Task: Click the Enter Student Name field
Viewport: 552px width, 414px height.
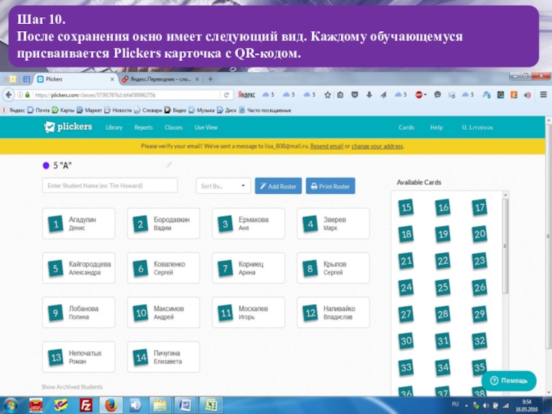Action: [110, 186]
